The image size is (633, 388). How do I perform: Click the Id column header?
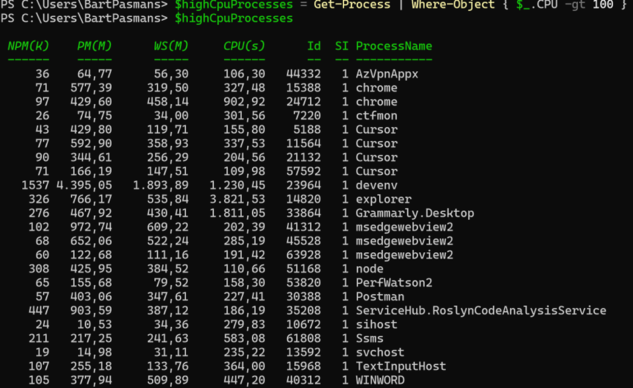(314, 46)
